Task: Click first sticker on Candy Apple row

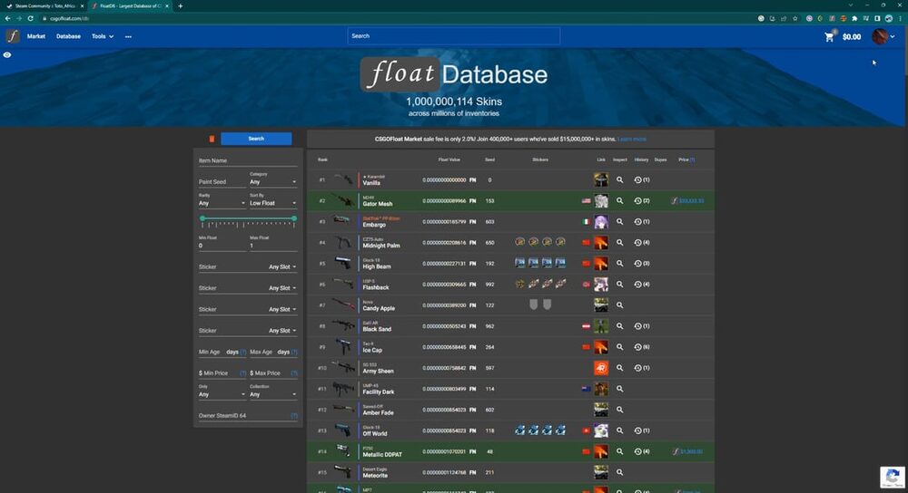Action: [533, 304]
